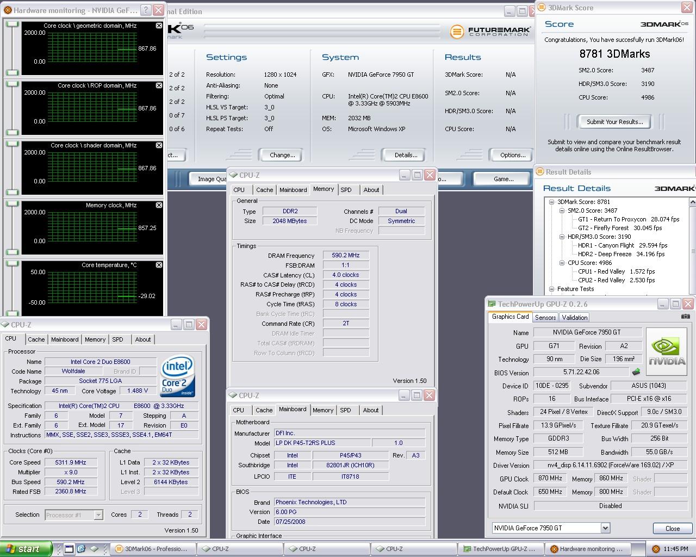The height and width of the screenshot is (557, 696).
Task: Click the motherboard model LP DK P45-T2RS PLUS
Action: click(x=321, y=443)
